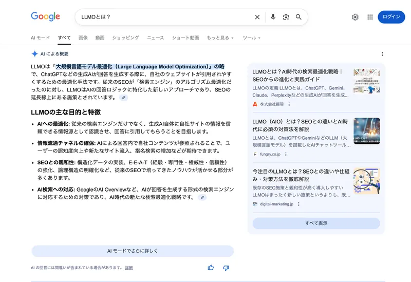Open the LLMO（AIO）とは？SEOとの違い result

(x=301, y=125)
